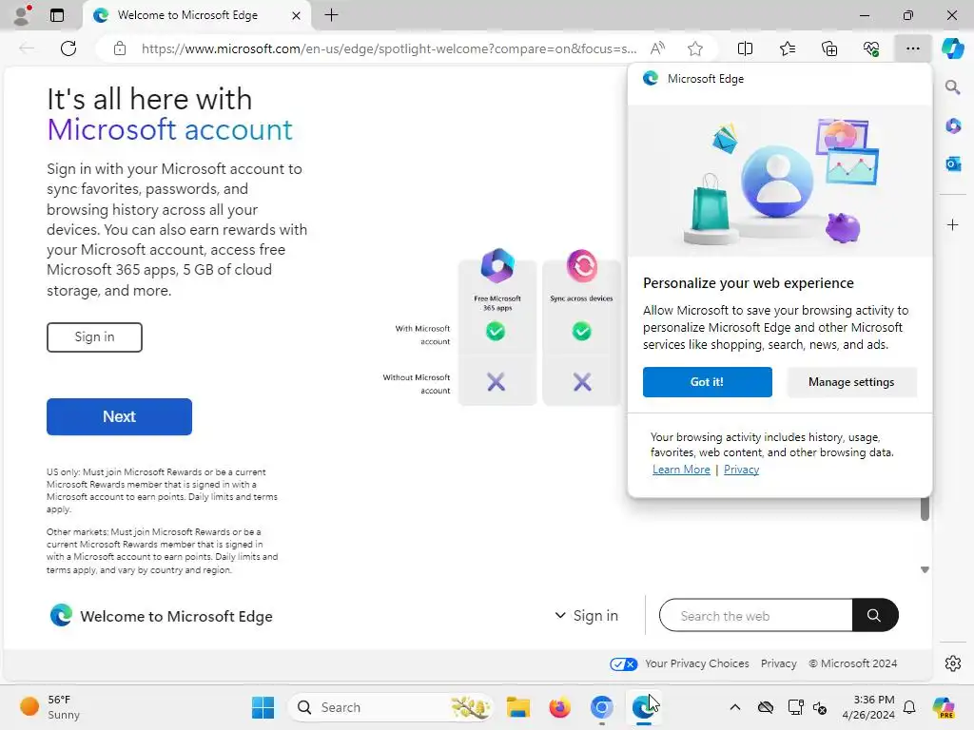Screen dimensions: 974x730
Task: Click Got it! in the popup
Action: [x=708, y=382]
